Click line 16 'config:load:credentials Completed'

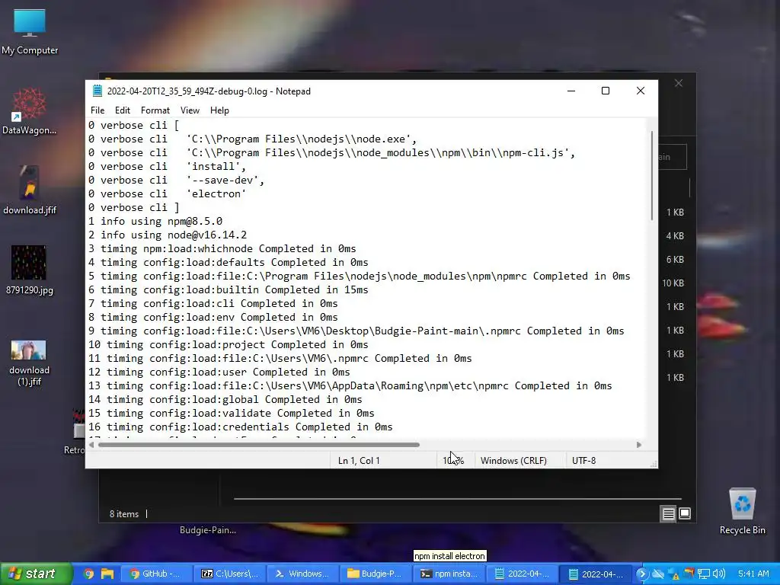[x=240, y=427]
